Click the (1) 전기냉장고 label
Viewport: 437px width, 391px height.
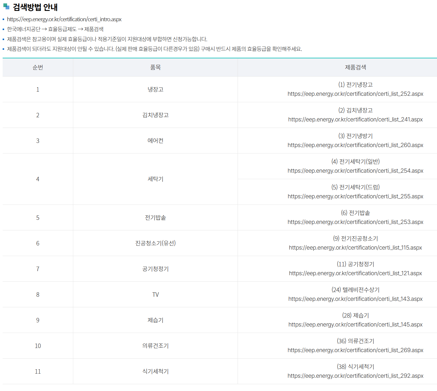pos(355,85)
